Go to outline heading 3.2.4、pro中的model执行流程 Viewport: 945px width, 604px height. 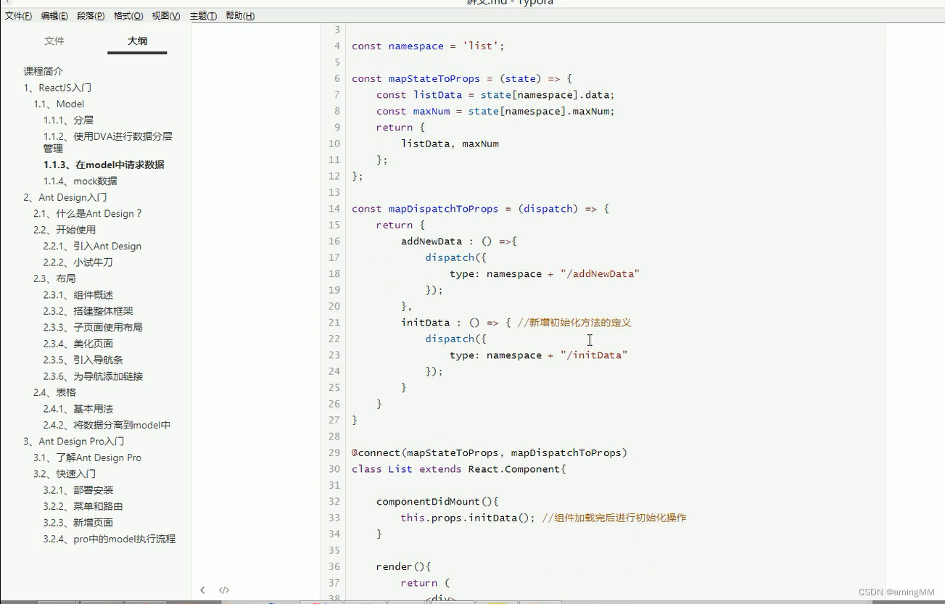(109, 539)
